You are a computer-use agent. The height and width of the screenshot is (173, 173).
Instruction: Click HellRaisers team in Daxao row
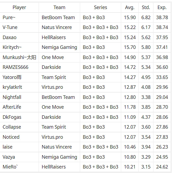coord(54,37)
